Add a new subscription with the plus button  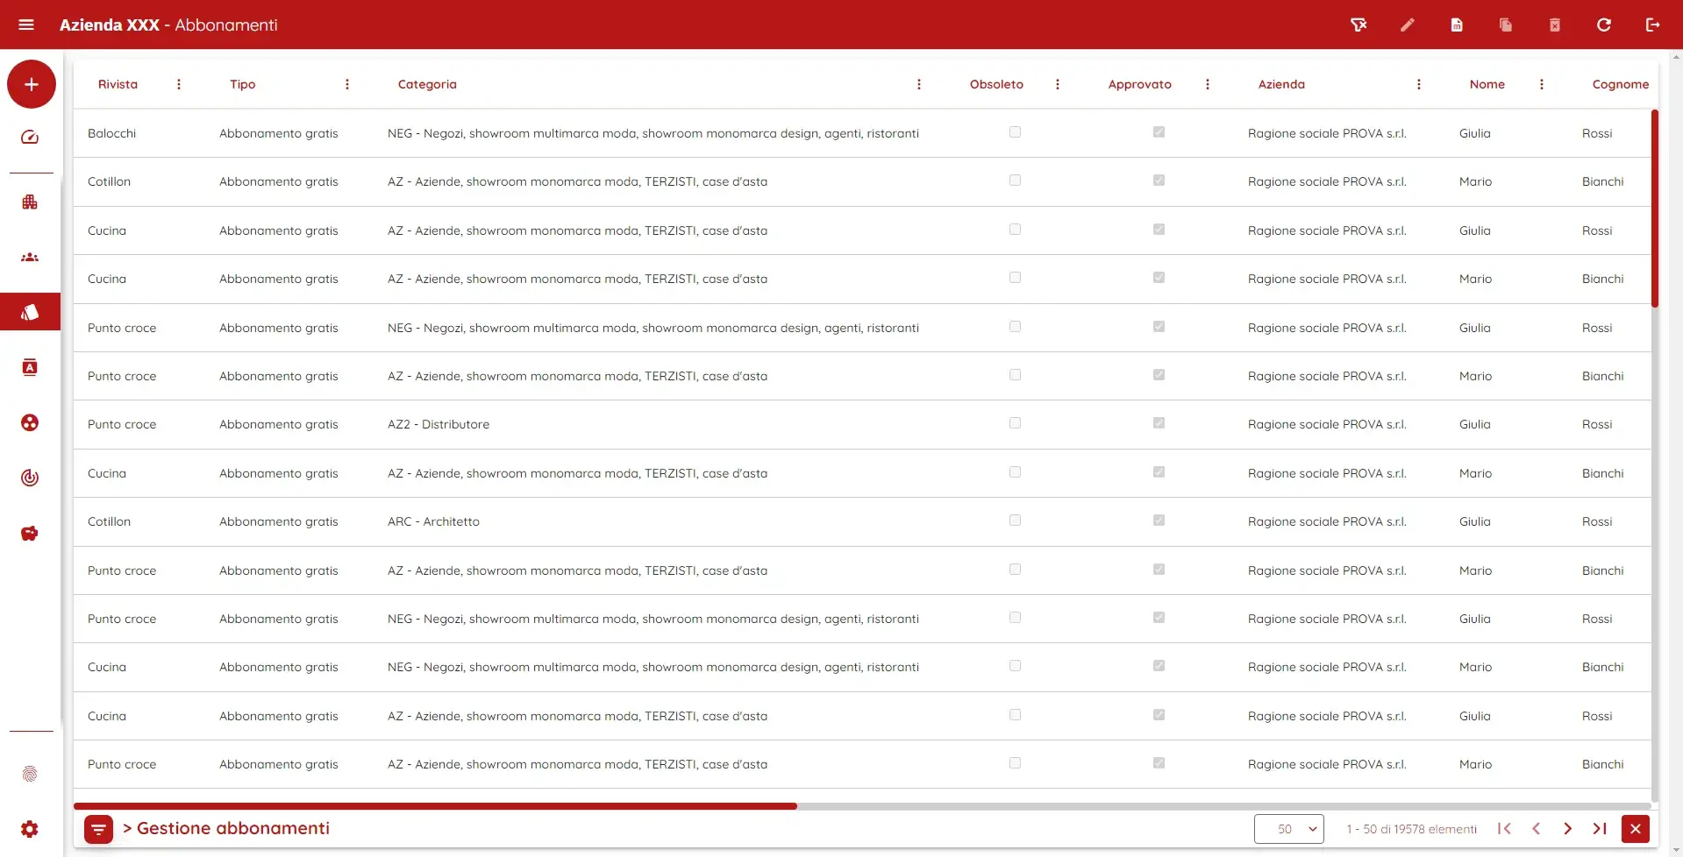coord(32,84)
